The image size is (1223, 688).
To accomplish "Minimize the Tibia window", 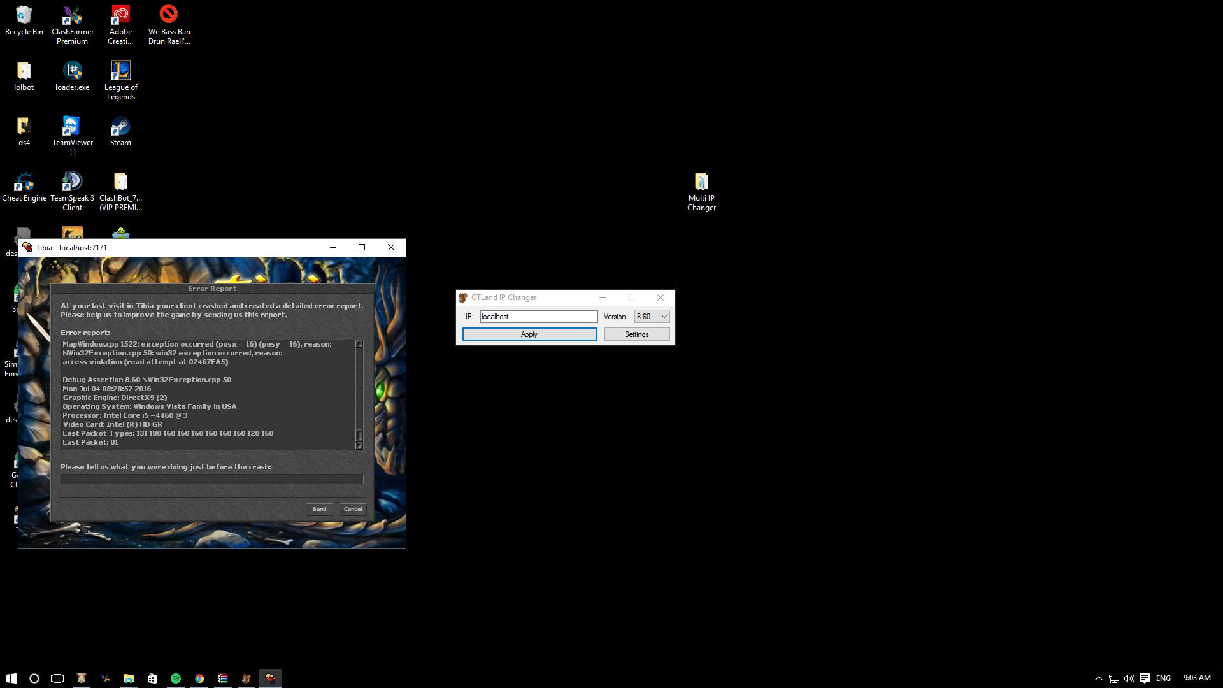I will point(333,247).
